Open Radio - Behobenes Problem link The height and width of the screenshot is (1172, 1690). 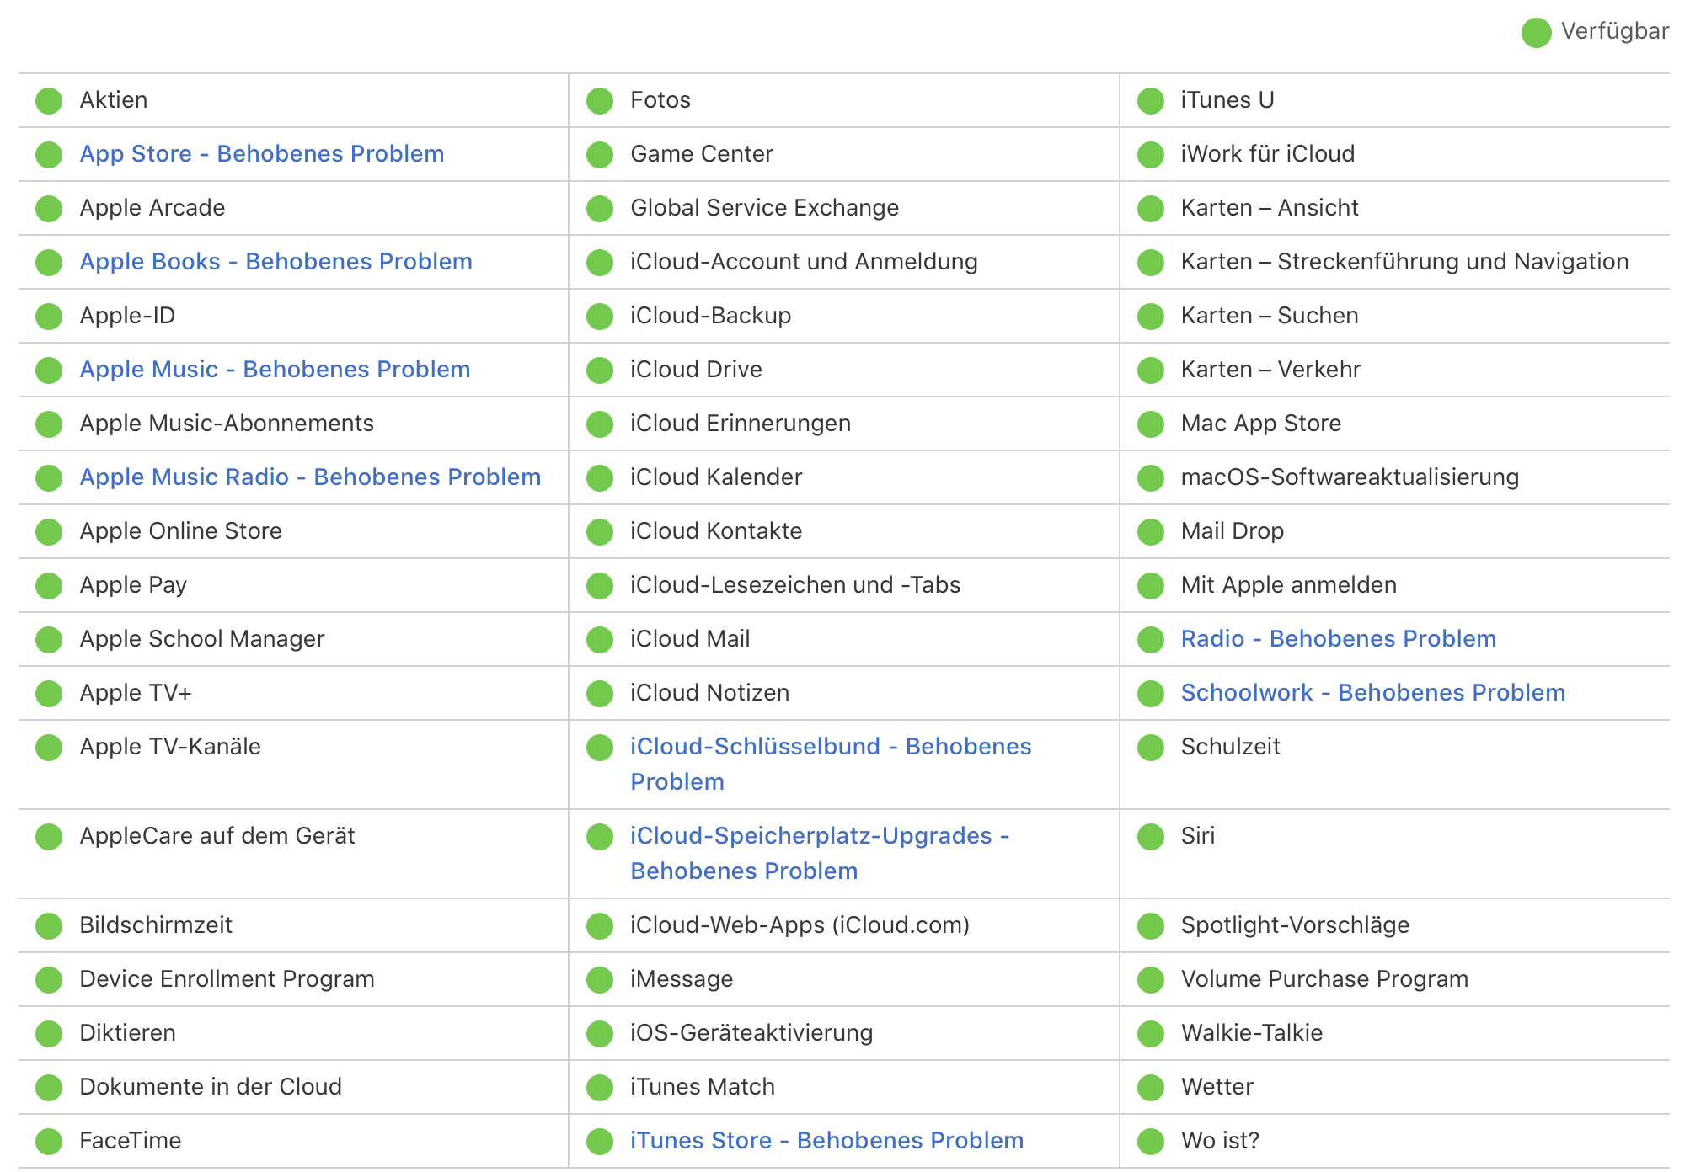click(x=1338, y=639)
